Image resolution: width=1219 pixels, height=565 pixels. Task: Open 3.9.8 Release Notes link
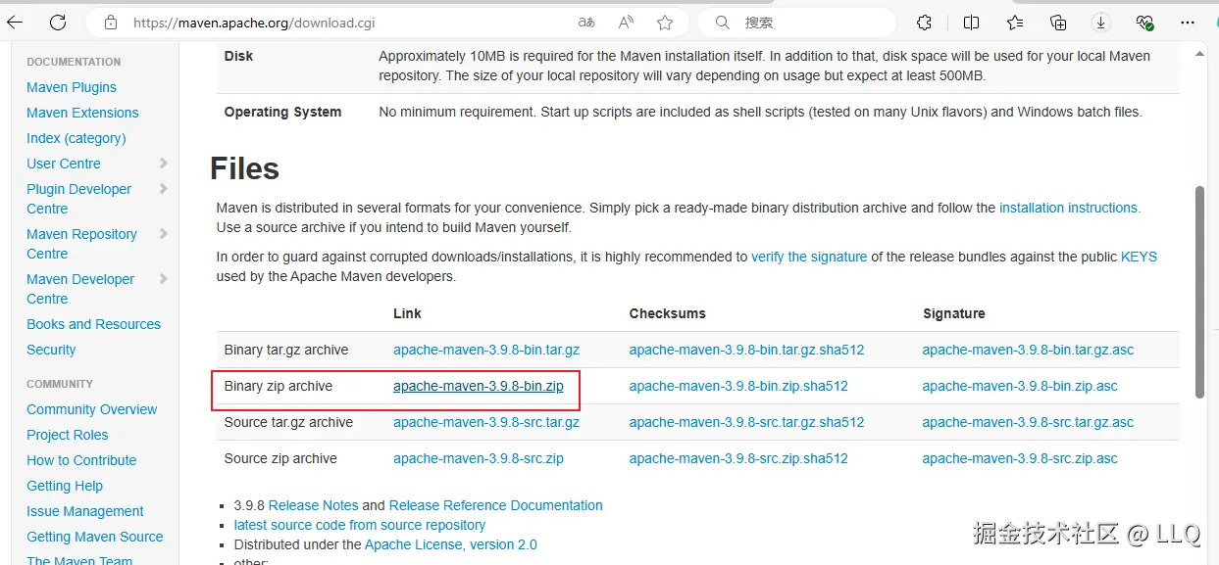point(314,505)
